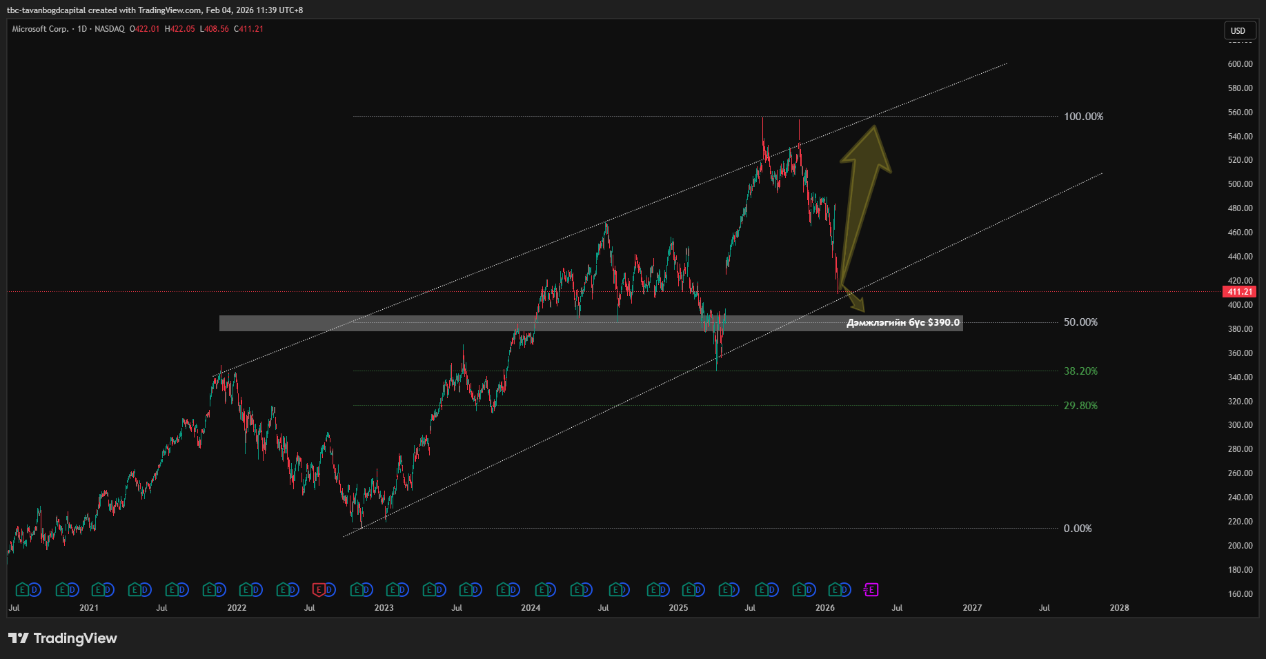1266x659 pixels.
Task: Select the red 411.21 current price label
Action: coord(1239,292)
